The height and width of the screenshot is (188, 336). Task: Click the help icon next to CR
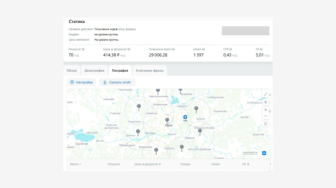point(261,49)
